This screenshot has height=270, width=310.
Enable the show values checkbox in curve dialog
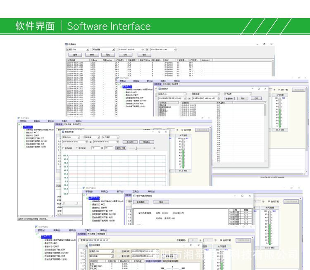pyautogui.click(x=64, y=148)
